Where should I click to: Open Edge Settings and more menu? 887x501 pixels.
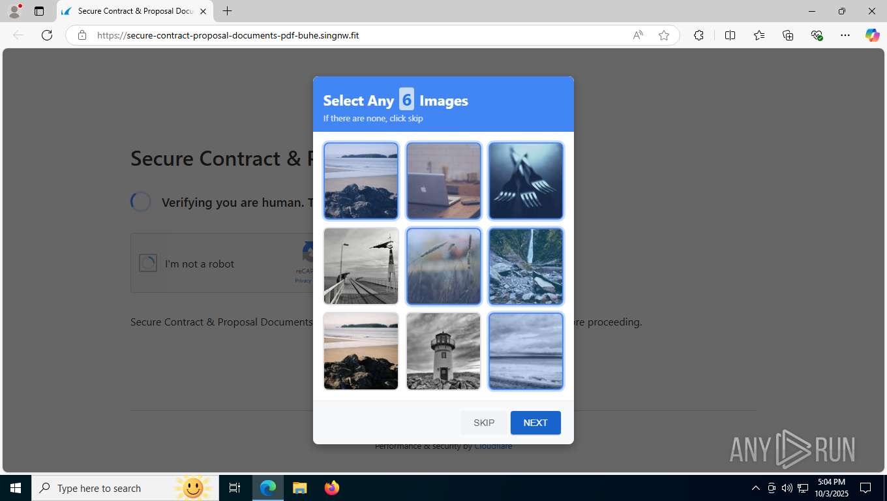pos(845,35)
